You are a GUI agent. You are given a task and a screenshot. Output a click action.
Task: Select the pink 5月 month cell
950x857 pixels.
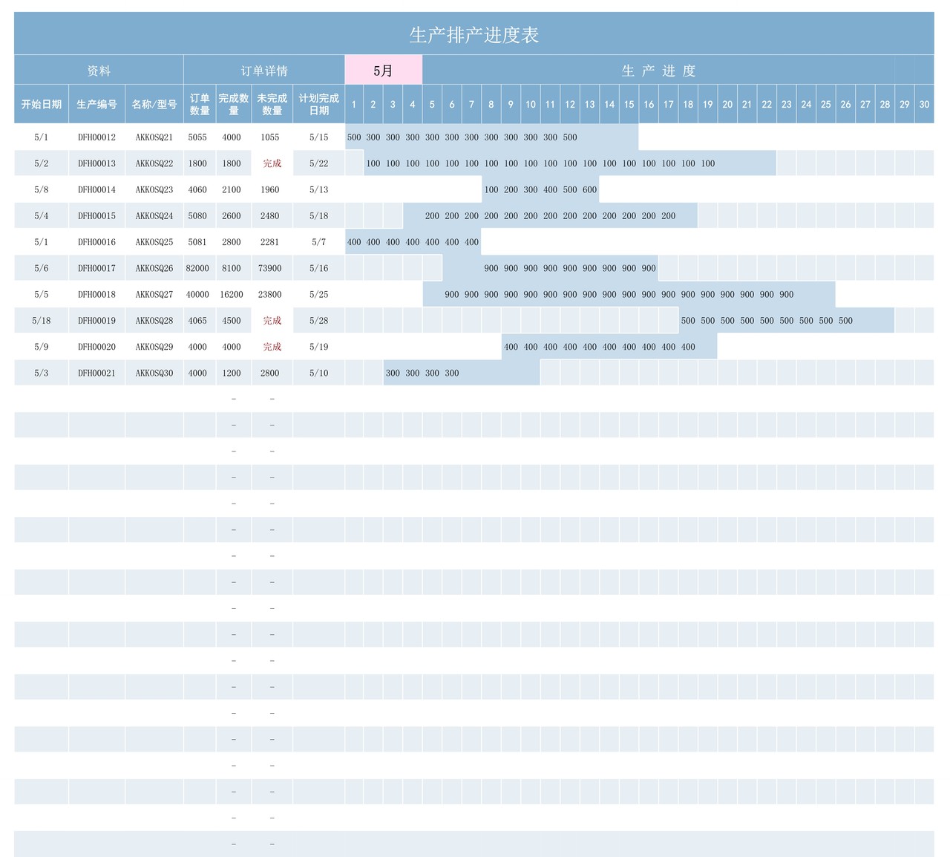coord(383,71)
